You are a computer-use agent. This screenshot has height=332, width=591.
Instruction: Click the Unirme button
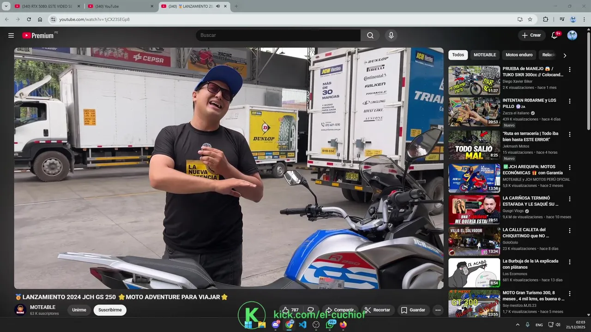79,310
